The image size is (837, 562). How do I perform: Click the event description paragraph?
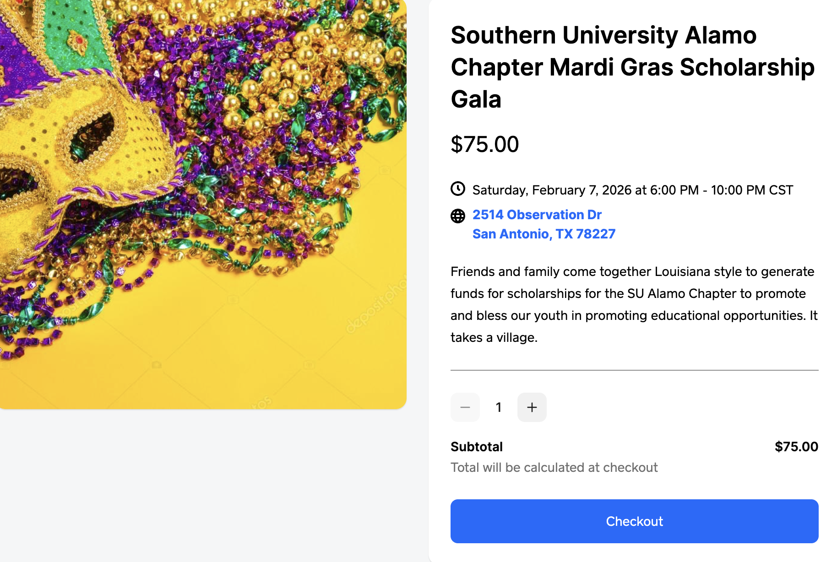pos(632,304)
